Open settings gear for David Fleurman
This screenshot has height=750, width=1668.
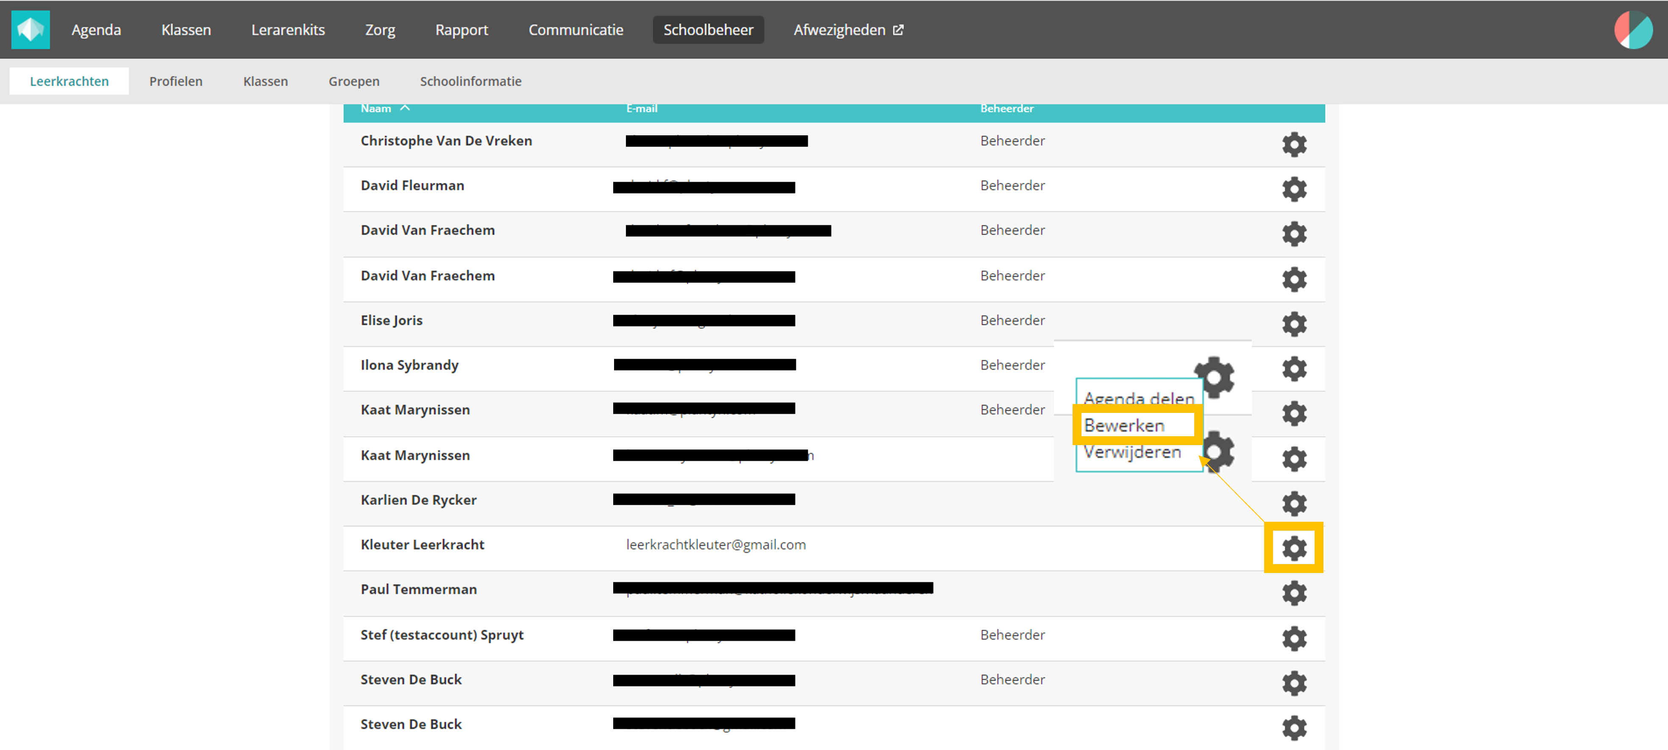pos(1294,189)
